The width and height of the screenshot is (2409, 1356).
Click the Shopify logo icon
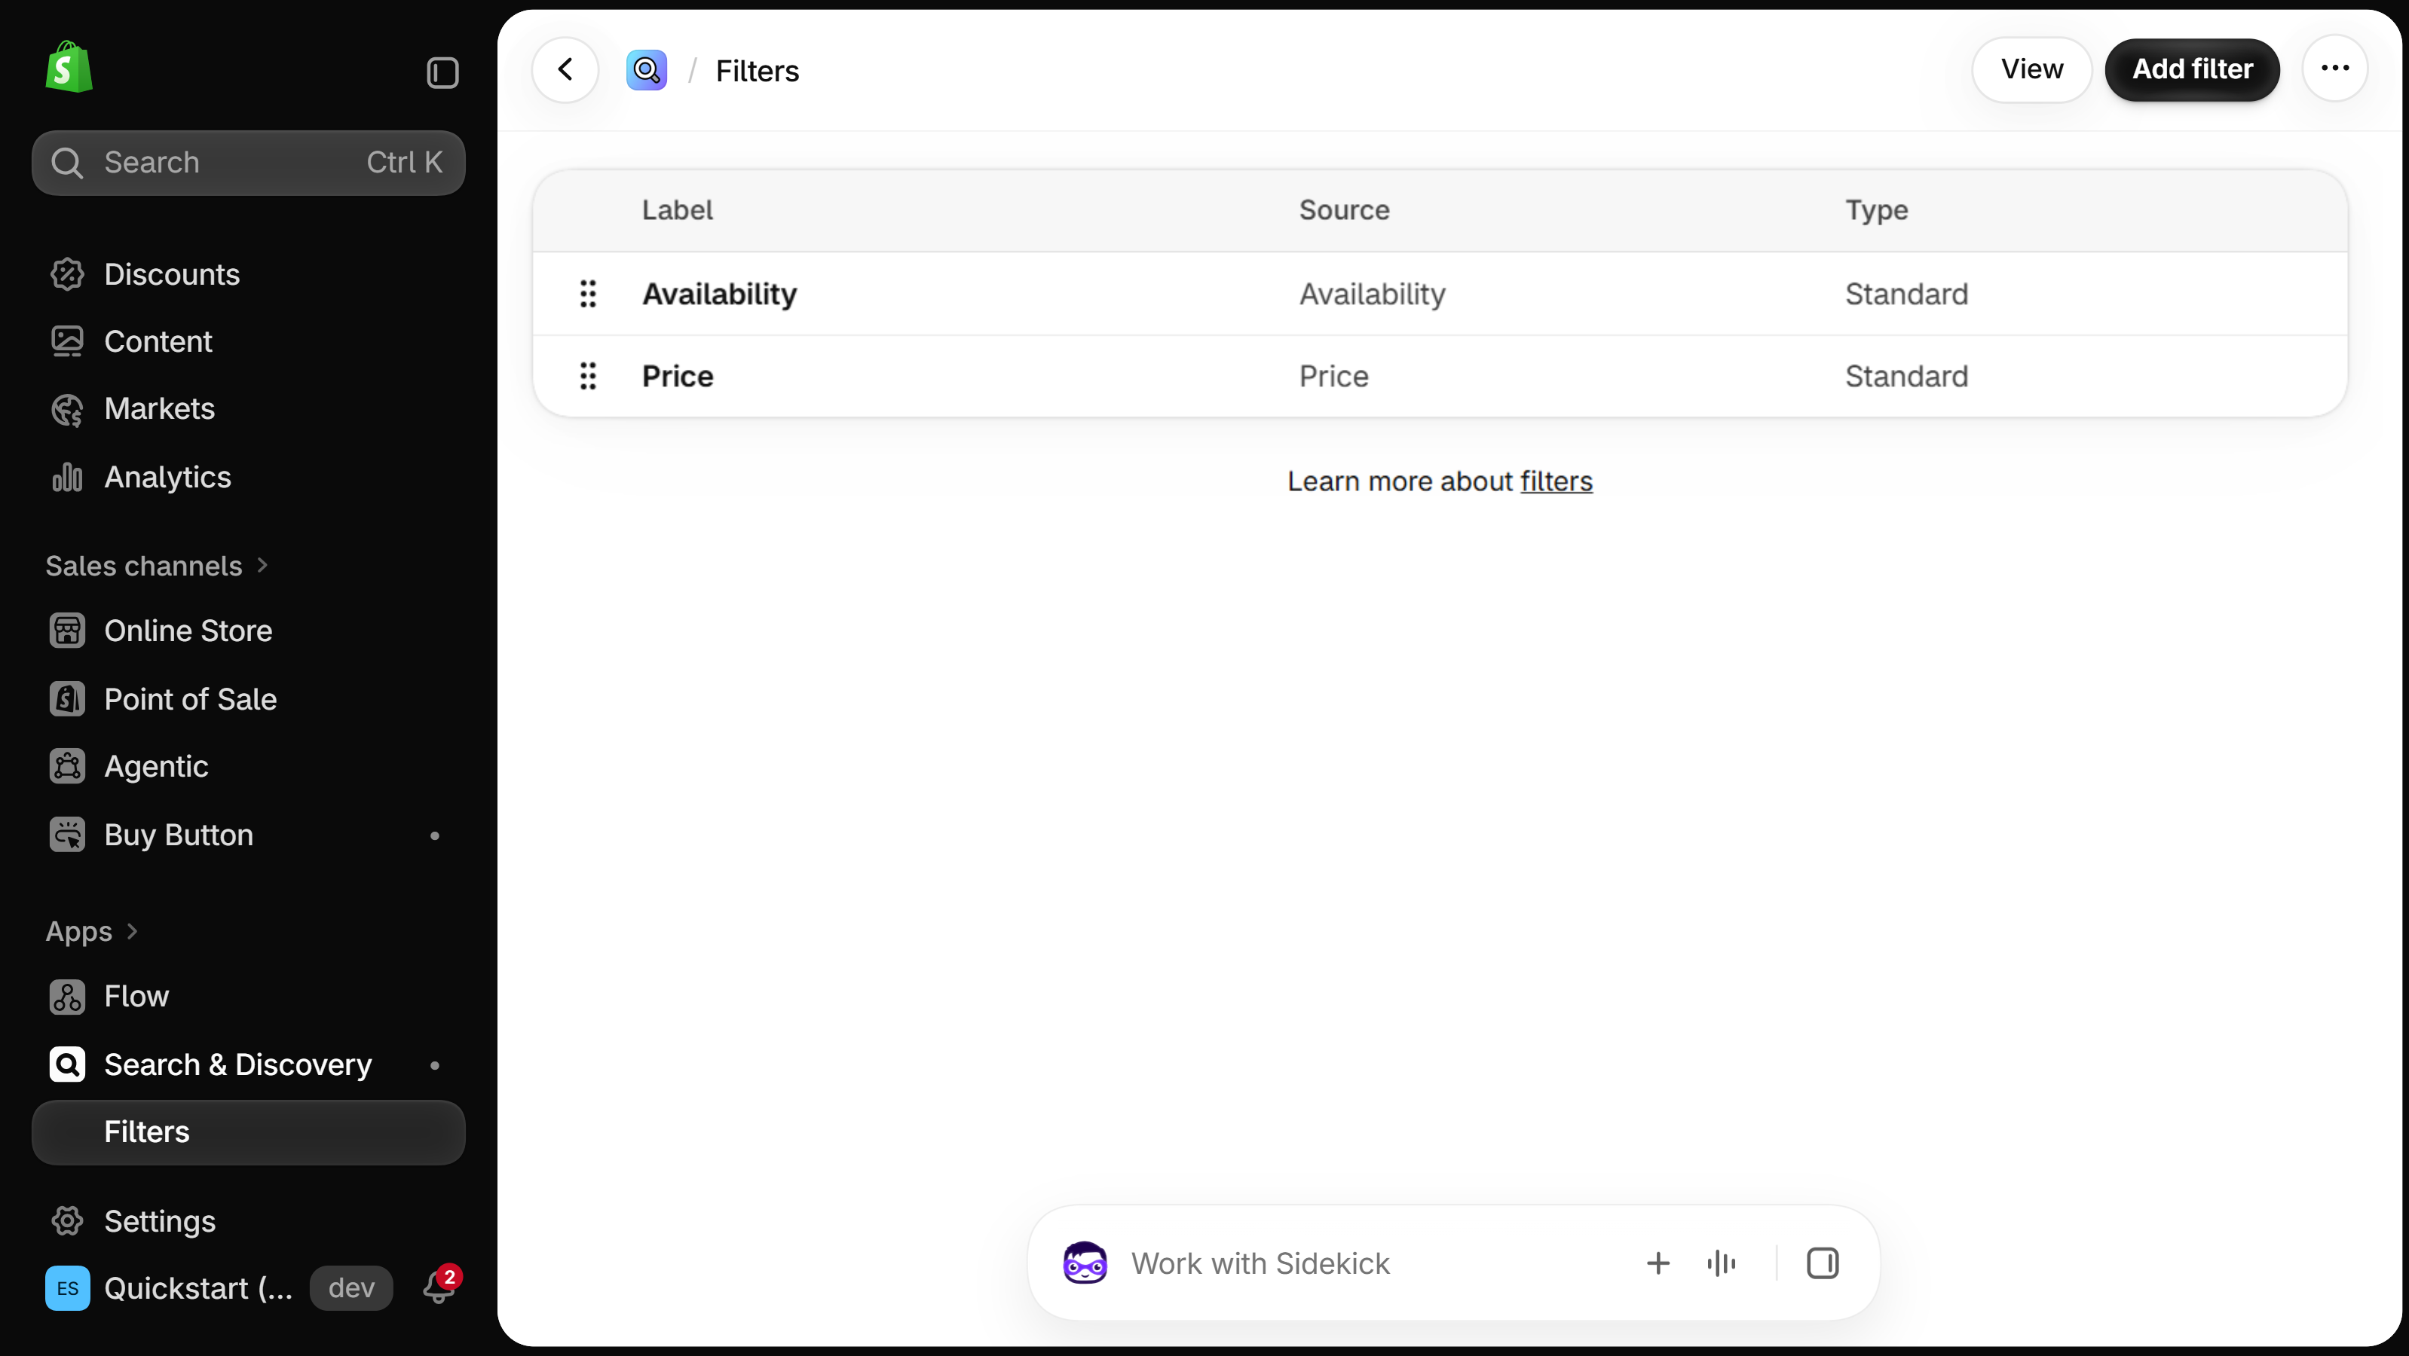pos(69,67)
